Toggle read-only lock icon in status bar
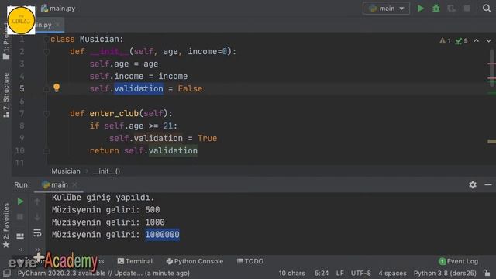Screen dimensions: 496x279 coord(487,273)
